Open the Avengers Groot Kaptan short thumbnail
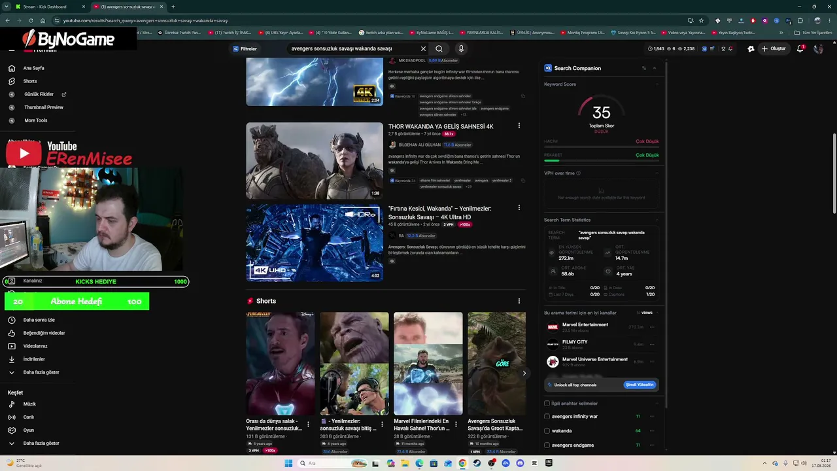 point(496,363)
